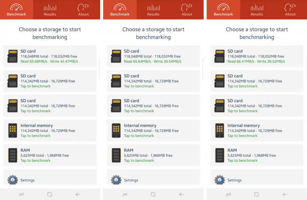Tap SD card showing Read 65.64MB/s

click(153, 56)
